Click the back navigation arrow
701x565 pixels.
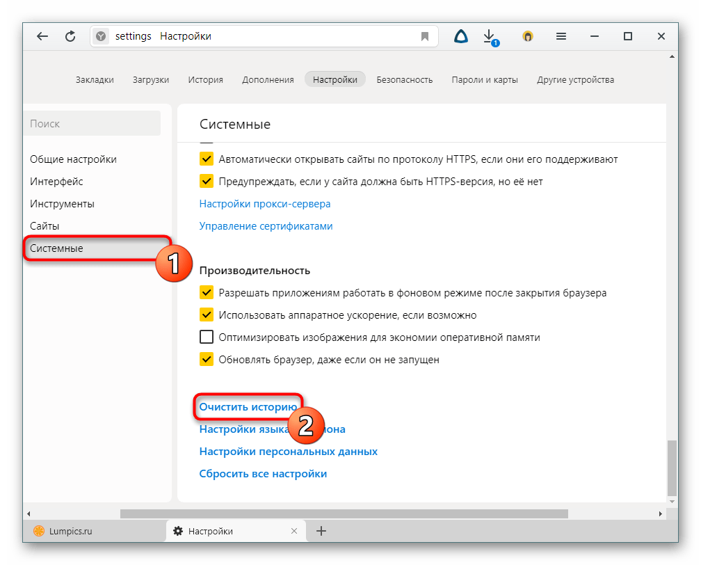pyautogui.click(x=42, y=37)
